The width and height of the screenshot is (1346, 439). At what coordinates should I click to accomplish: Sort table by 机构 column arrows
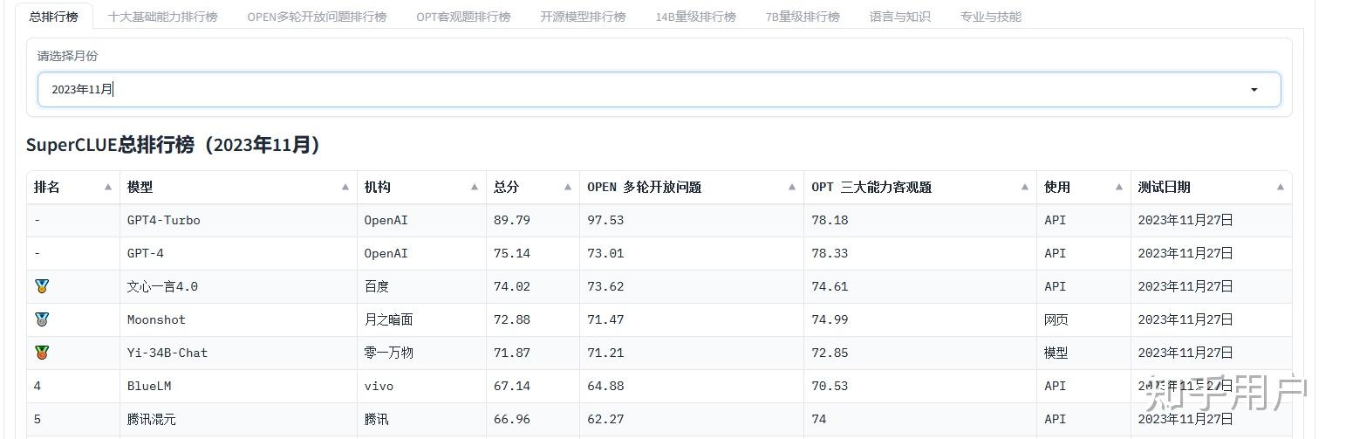(475, 187)
